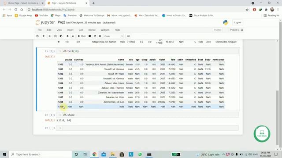Open the YouTube bookmark
Image resolution: width=282 pixels, height=158 pixels.
(41, 16)
